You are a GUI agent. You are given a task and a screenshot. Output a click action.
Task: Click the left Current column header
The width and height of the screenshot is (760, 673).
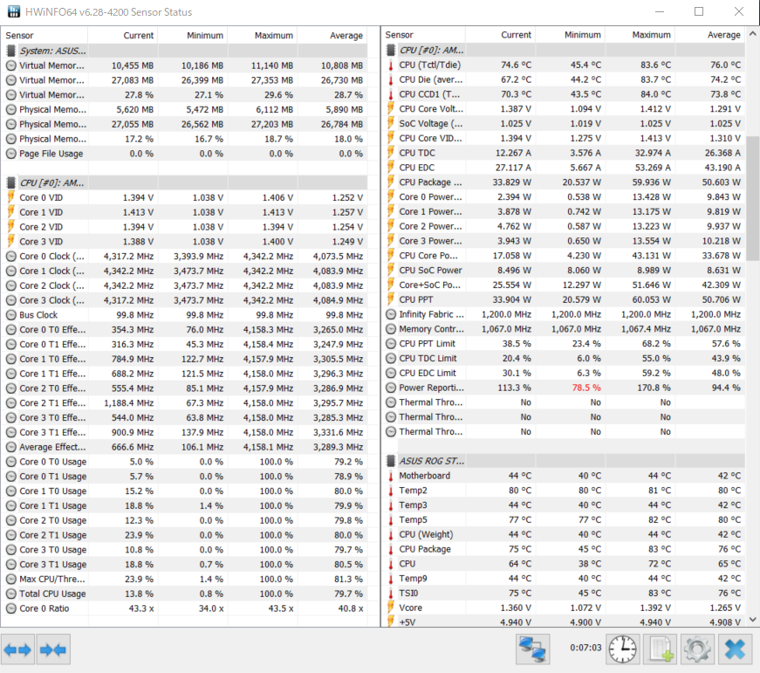[x=123, y=36]
